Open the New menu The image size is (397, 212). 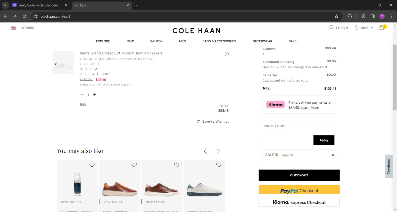click(130, 41)
